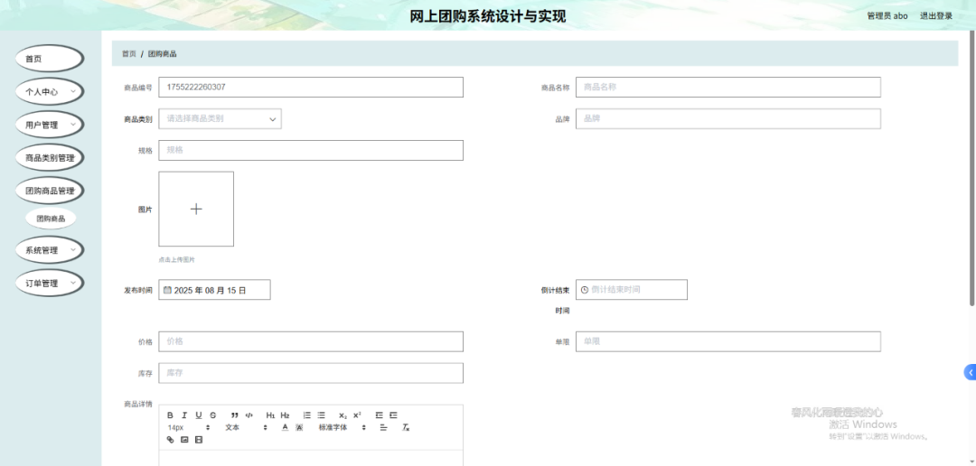This screenshot has height=466, width=976.
Task: Click the 商品详情 label
Action: point(138,404)
